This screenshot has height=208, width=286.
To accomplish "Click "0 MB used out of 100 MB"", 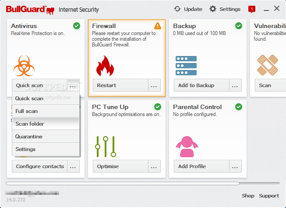I will point(199,33).
